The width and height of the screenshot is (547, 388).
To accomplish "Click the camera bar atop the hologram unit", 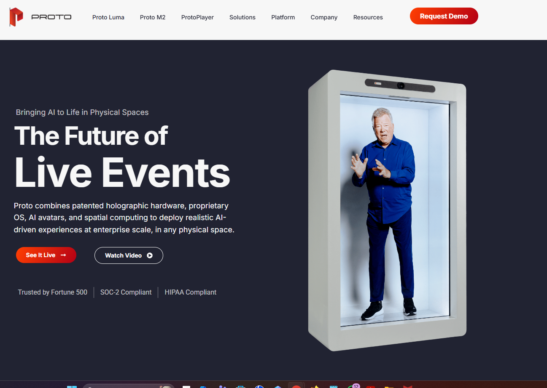I will pyautogui.click(x=399, y=85).
